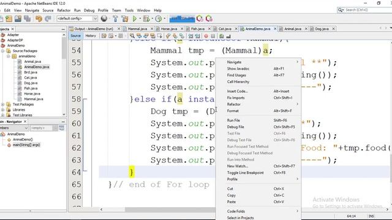Minimize the Navigator panel

(63, 122)
